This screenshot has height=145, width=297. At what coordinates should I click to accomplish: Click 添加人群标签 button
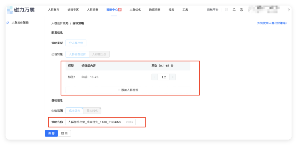tap(128, 90)
